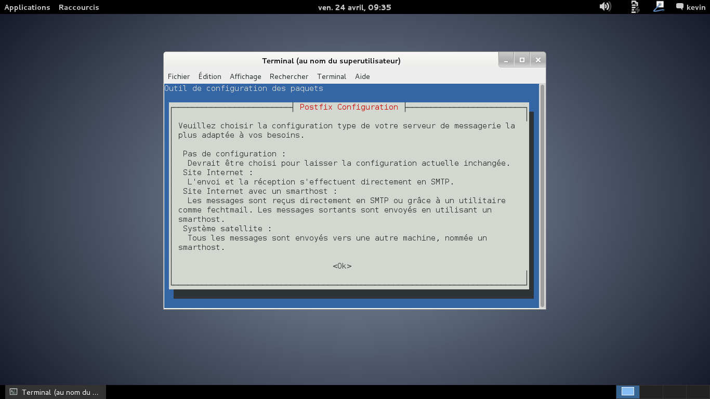Click the 'Site Internet :' line

218,172
